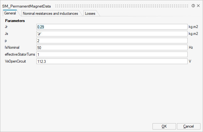Select the p parameter input box
The height and width of the screenshot is (132, 203).
tap(112, 41)
